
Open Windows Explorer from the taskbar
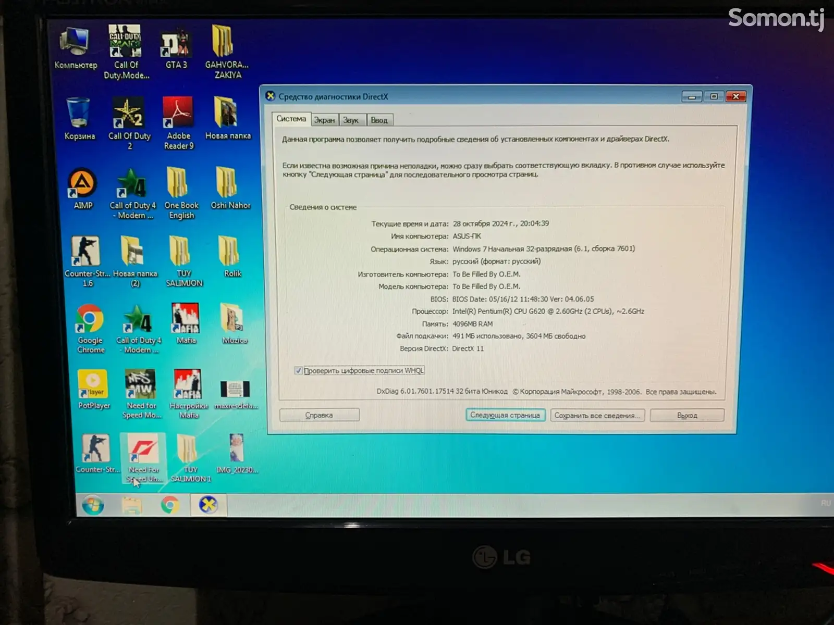coord(132,505)
